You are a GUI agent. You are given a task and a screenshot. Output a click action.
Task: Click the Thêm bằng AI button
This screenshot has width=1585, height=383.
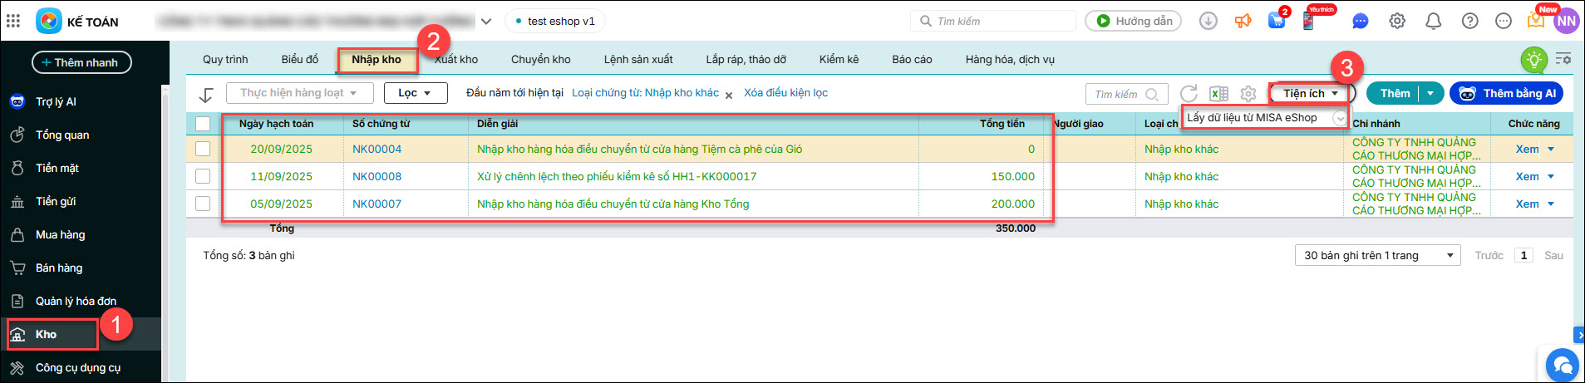1507,93
